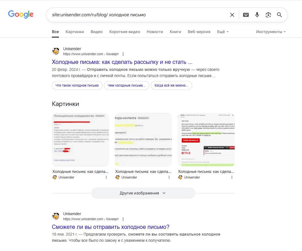Viewport: 302px width, 251px height.
Task: Open the three-dot menu of the first result
Action: click(x=123, y=54)
